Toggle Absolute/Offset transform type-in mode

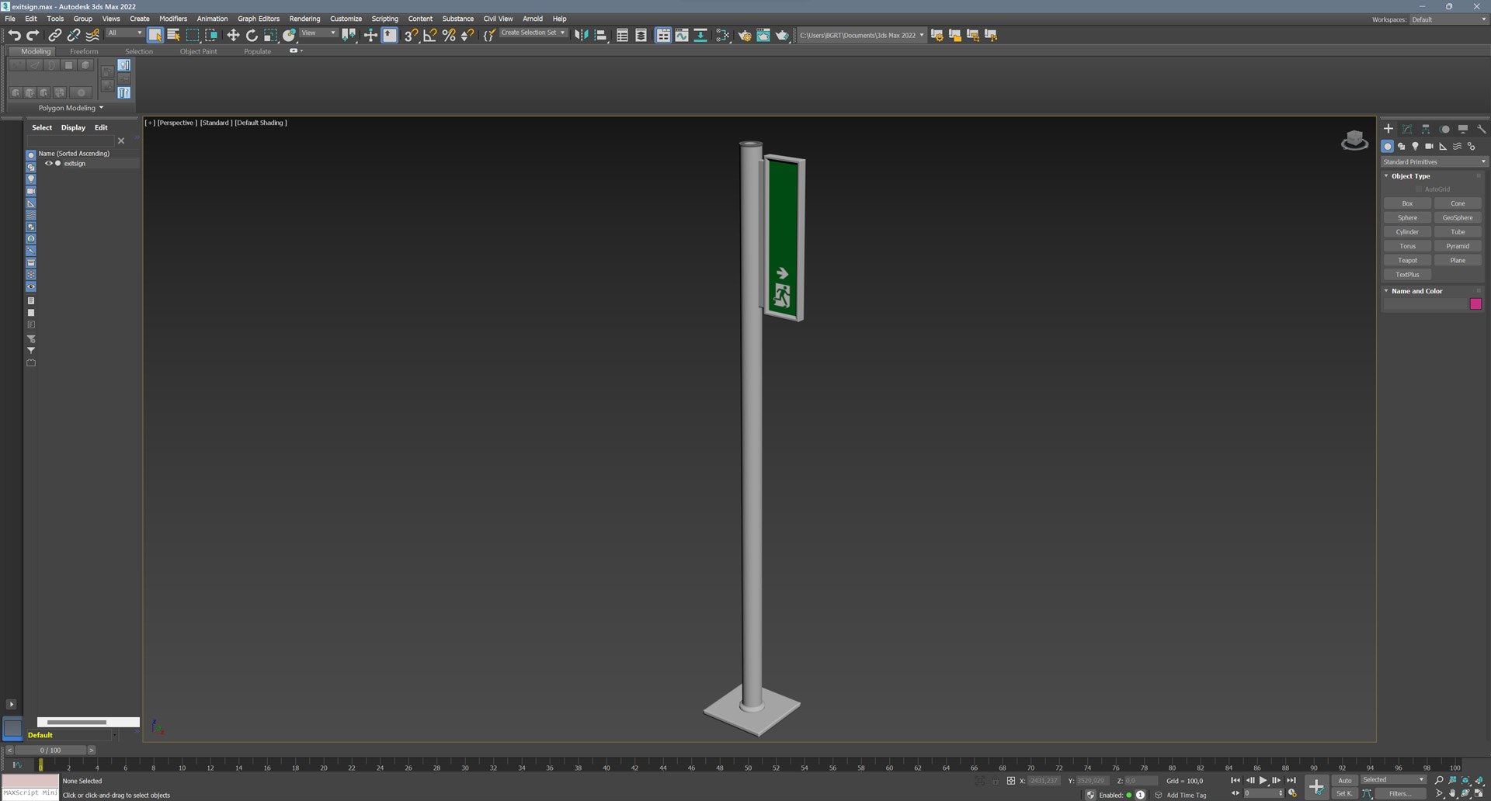[x=1010, y=781]
